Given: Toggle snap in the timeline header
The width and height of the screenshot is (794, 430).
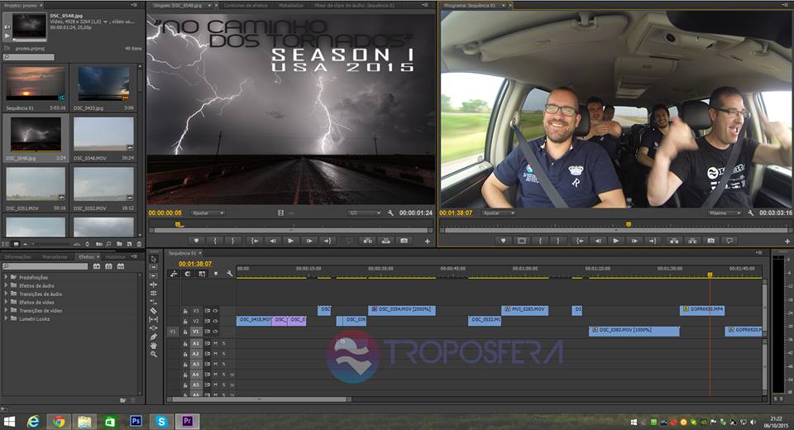Looking at the screenshot, I should click(x=188, y=274).
